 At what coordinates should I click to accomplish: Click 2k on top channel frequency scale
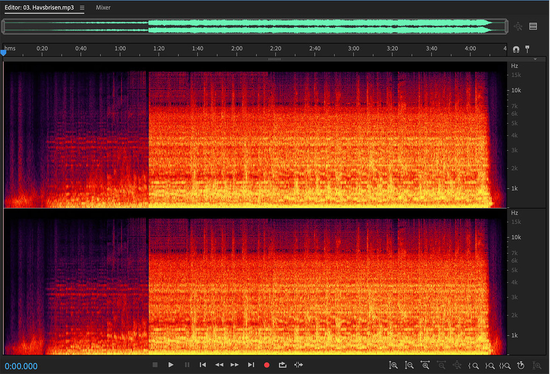(514, 168)
